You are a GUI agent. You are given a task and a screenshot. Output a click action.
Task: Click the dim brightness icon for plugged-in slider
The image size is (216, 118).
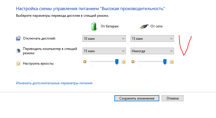click(133, 61)
